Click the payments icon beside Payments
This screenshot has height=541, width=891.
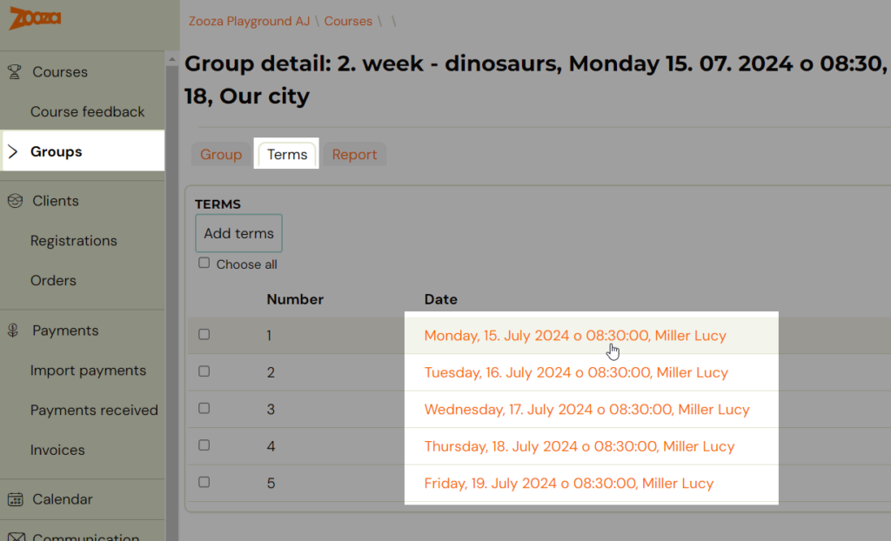coord(13,331)
